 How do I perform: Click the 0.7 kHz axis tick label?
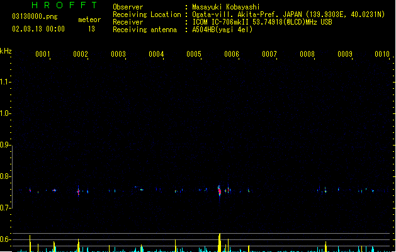click(5, 208)
